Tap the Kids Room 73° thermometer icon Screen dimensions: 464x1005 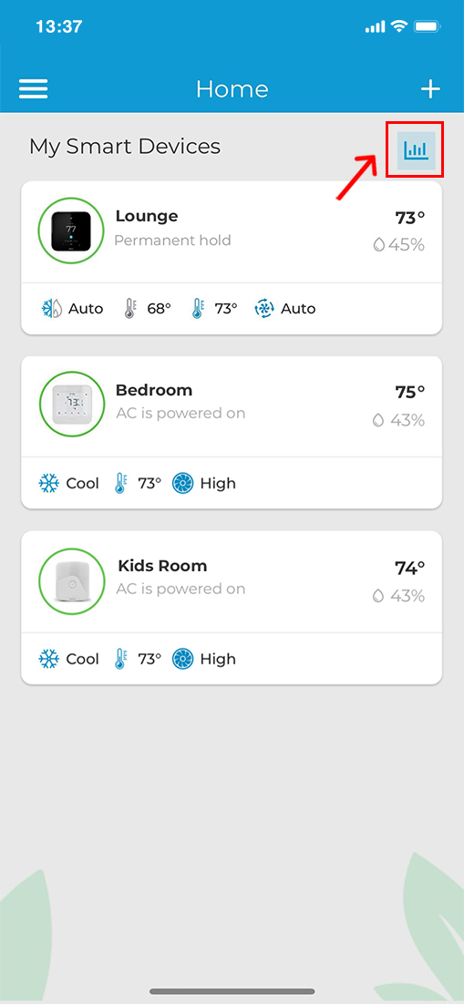(x=120, y=659)
